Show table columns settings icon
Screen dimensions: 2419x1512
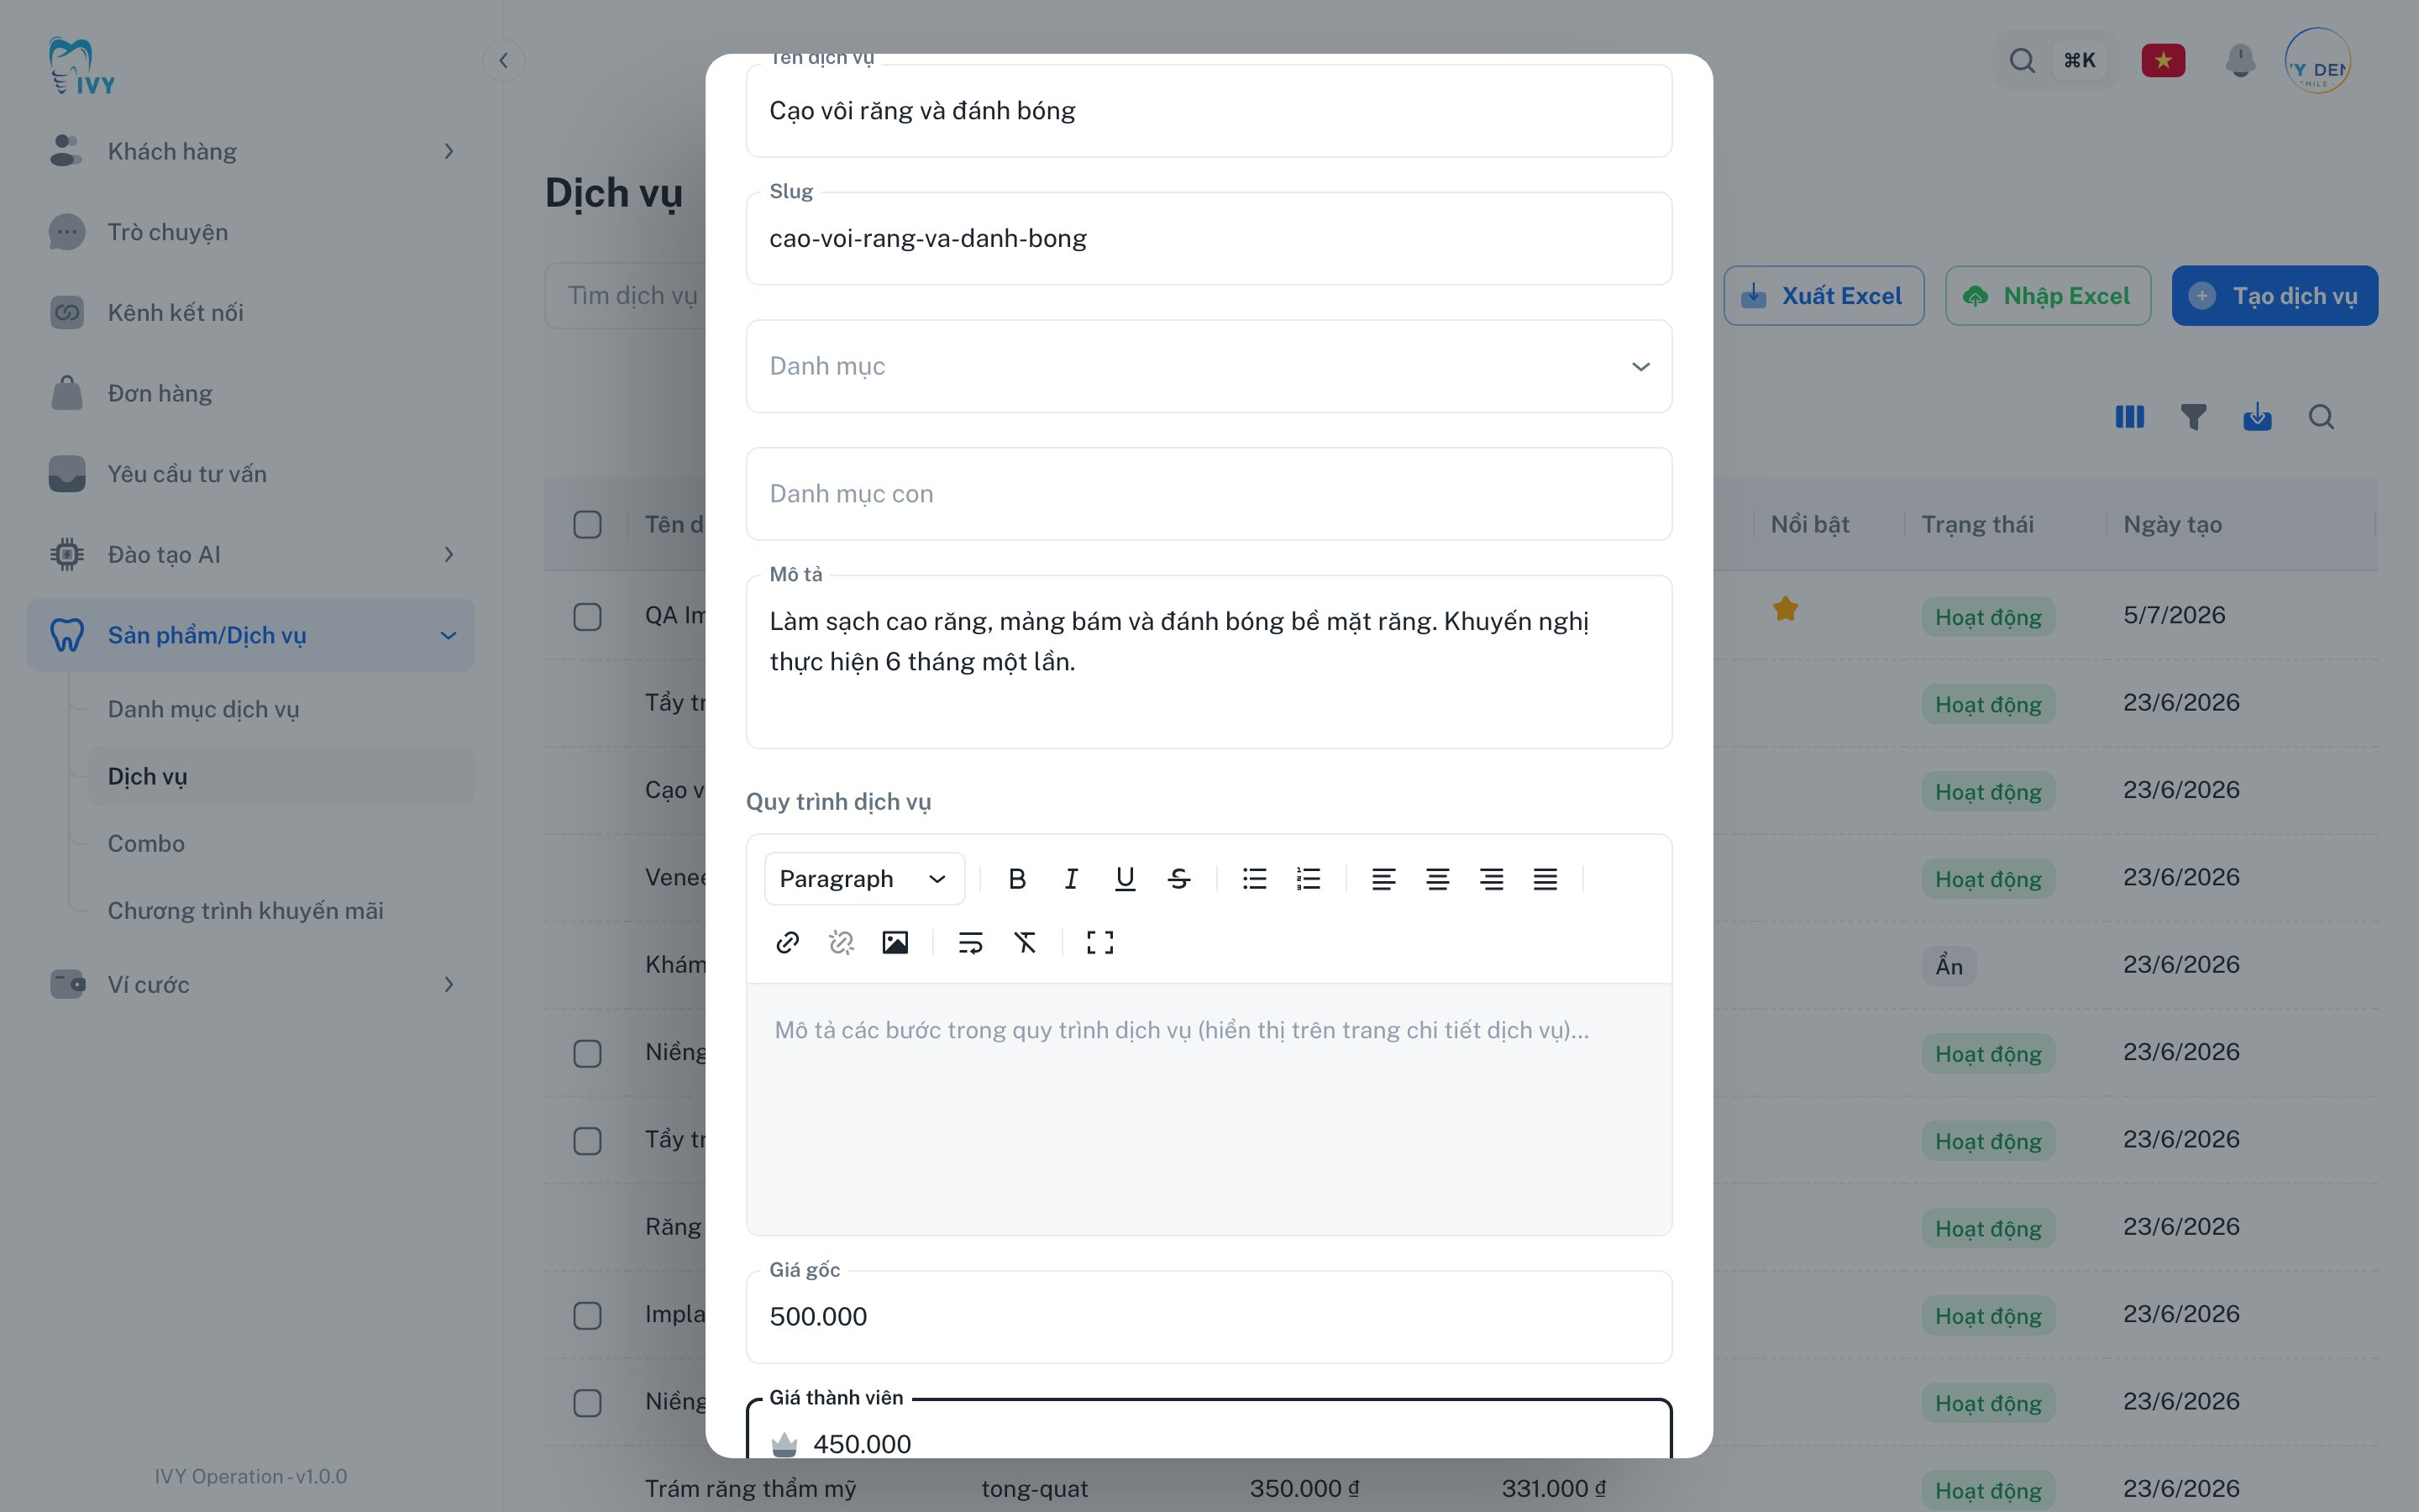[x=2129, y=417]
